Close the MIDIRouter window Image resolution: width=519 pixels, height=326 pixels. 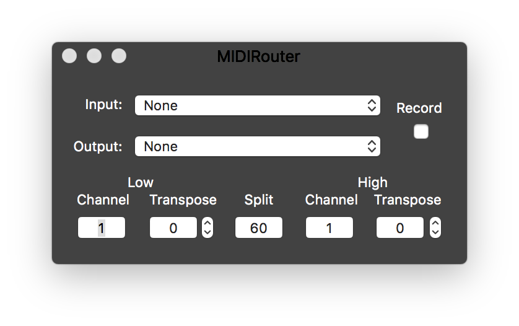69,56
